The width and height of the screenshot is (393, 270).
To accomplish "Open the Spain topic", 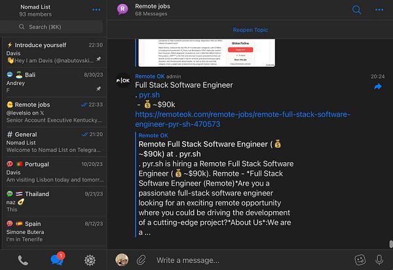I will (54, 231).
